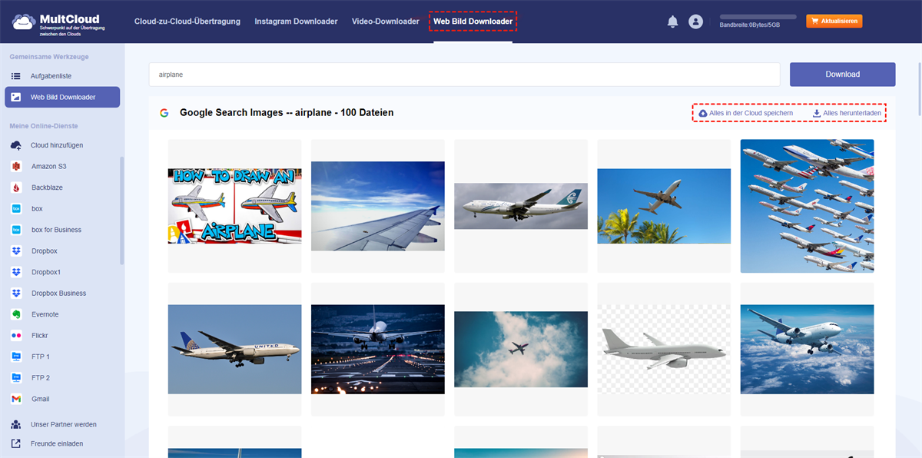
Task: Click the Dropbox Business icon
Action: 16,293
